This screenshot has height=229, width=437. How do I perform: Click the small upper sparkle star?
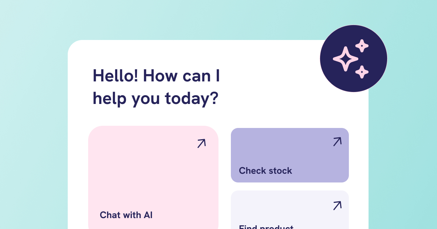[362, 46]
